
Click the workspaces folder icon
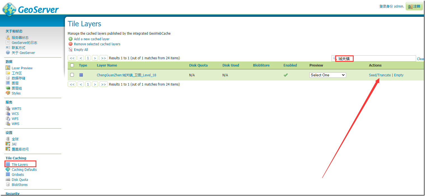(x=8, y=73)
